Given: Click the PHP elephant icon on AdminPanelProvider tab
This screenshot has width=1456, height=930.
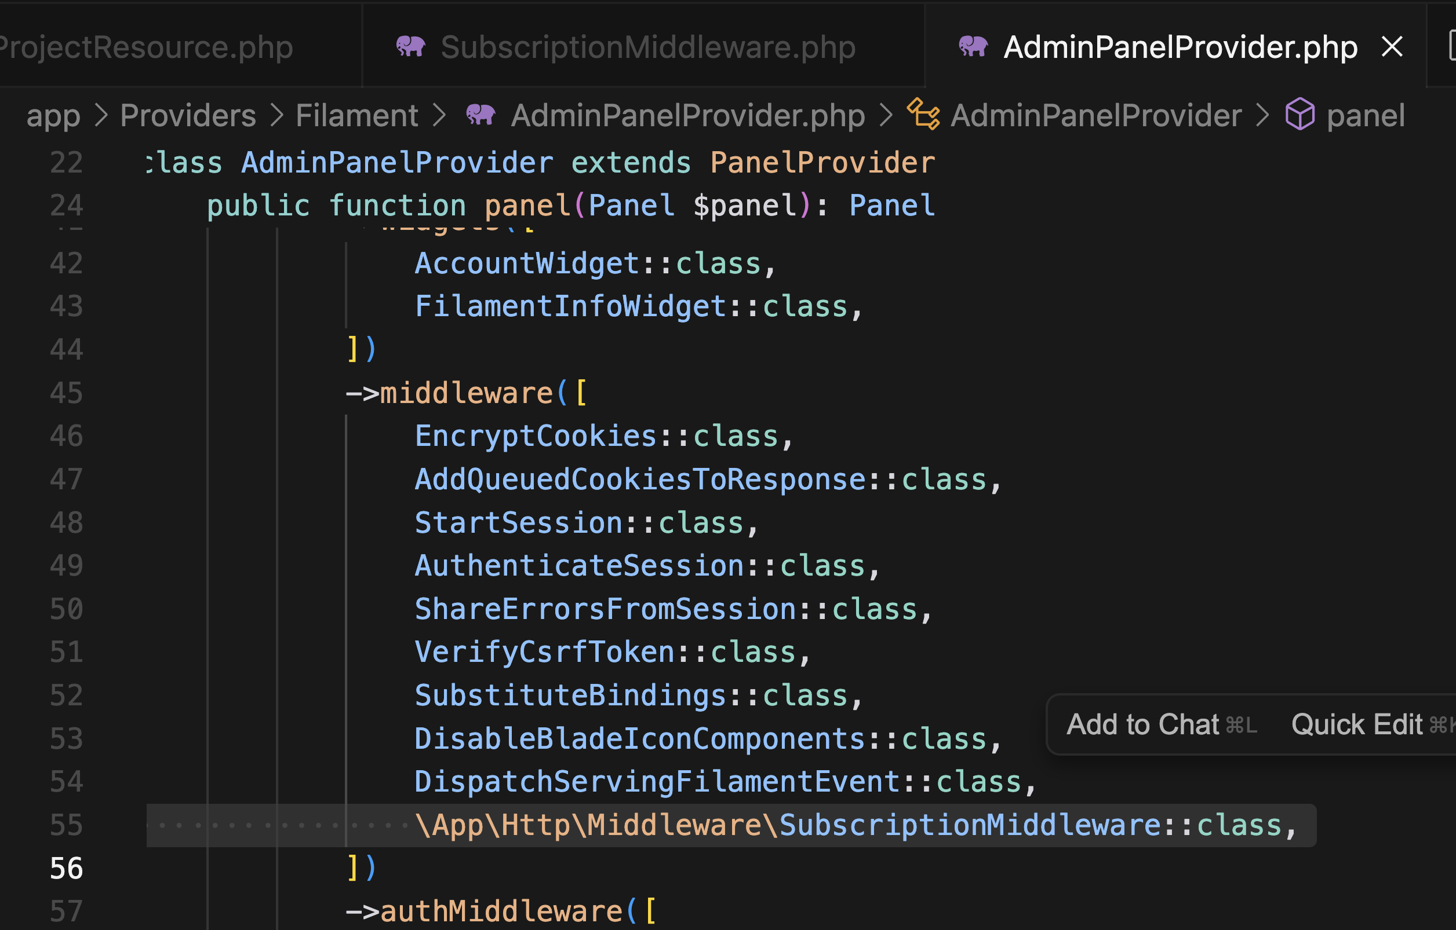Looking at the screenshot, I should tap(973, 46).
